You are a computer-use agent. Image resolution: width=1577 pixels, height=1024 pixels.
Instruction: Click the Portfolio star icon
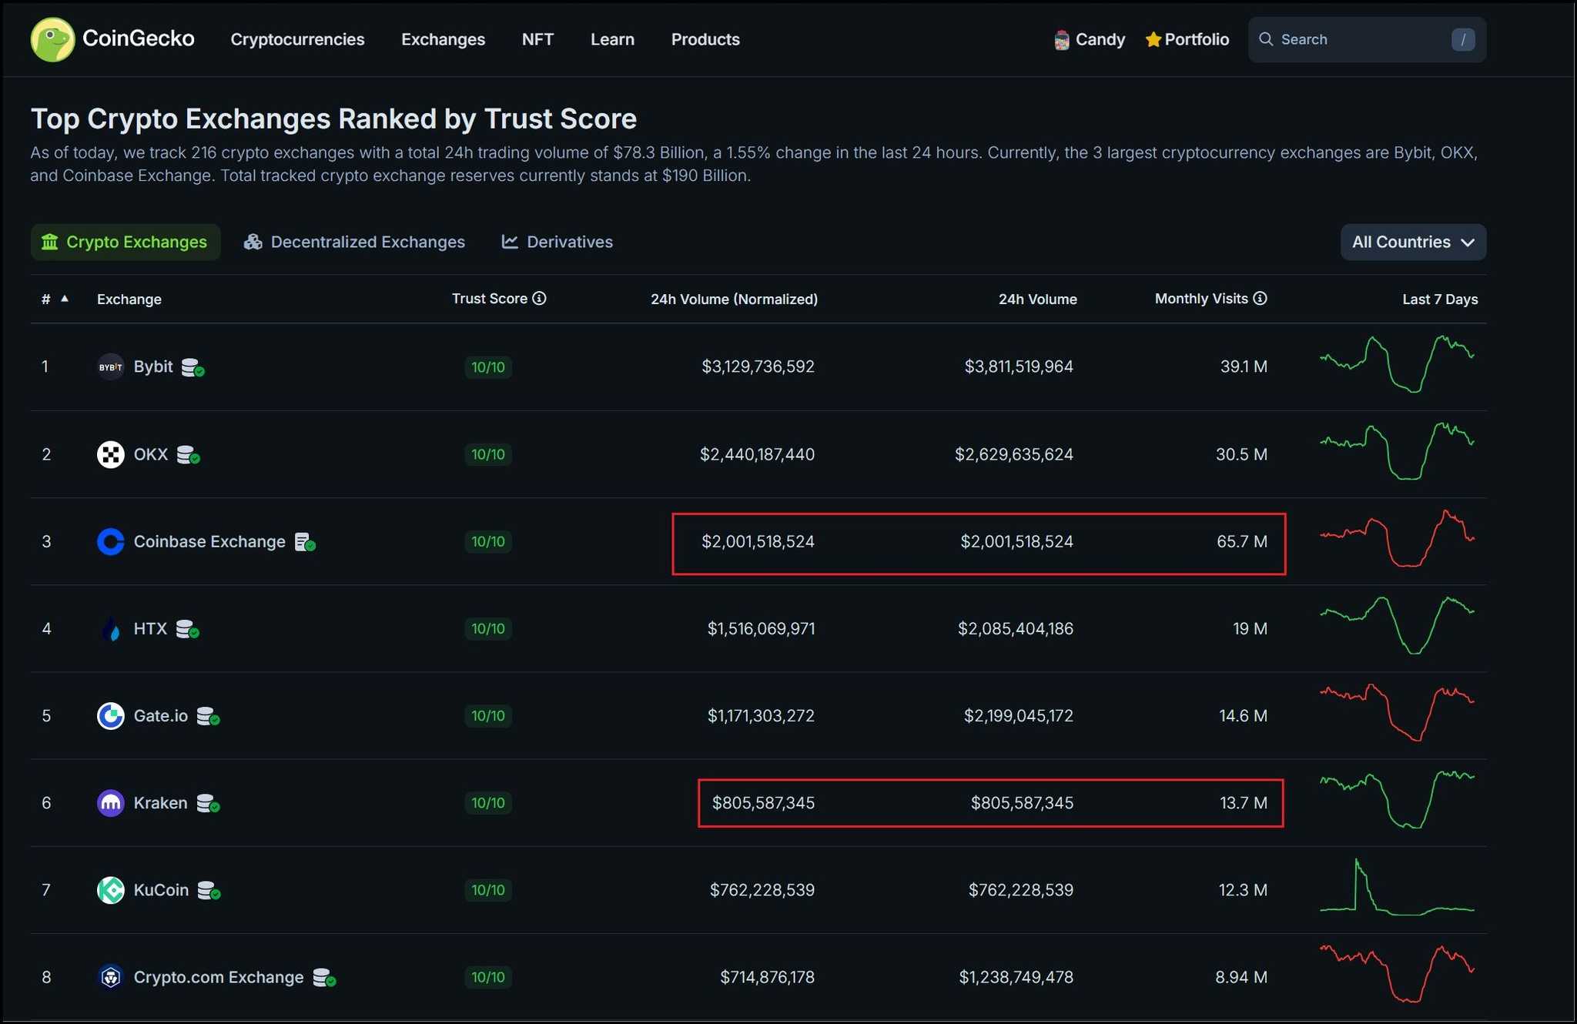pyautogui.click(x=1152, y=39)
